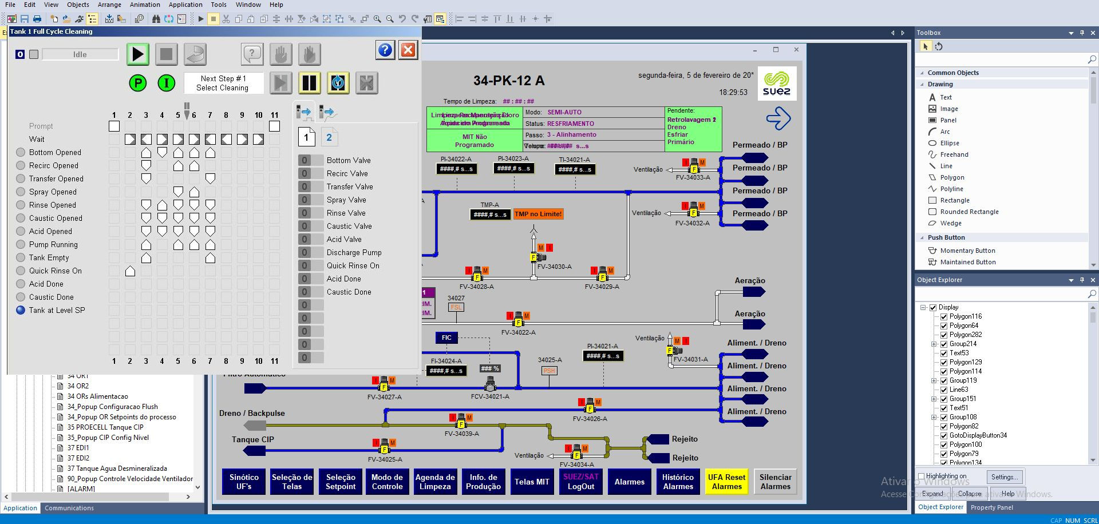Click the scissors Cut icon in toolbar
The height and width of the screenshot is (524, 1099).
pos(226,19)
